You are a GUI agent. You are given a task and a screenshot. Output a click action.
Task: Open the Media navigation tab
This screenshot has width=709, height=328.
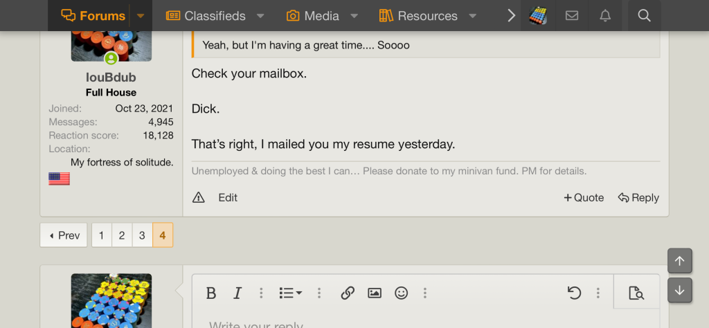(x=313, y=16)
